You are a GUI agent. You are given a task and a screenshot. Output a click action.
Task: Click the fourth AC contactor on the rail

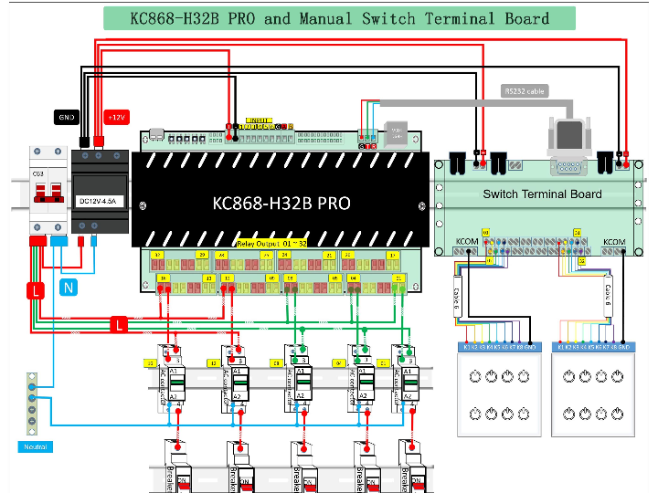361,380
